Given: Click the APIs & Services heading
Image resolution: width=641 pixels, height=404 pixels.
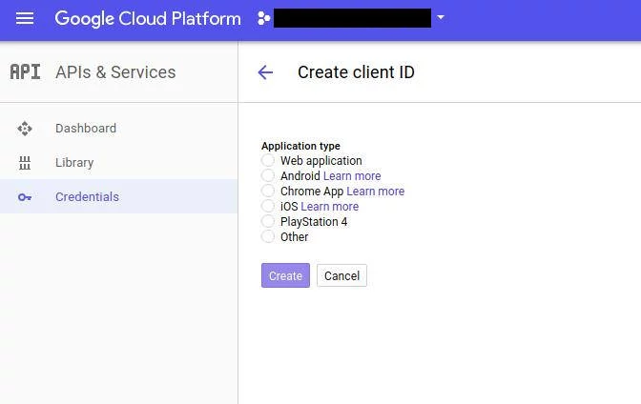Looking at the screenshot, I should [x=115, y=72].
